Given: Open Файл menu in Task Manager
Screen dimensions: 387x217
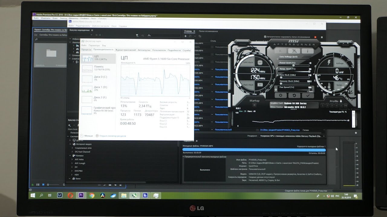Looking at the screenshot, I should (x=84, y=45).
